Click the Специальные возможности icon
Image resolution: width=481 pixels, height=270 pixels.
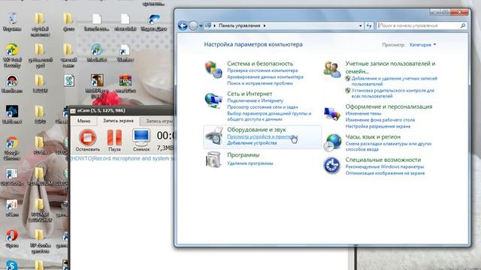(x=332, y=165)
